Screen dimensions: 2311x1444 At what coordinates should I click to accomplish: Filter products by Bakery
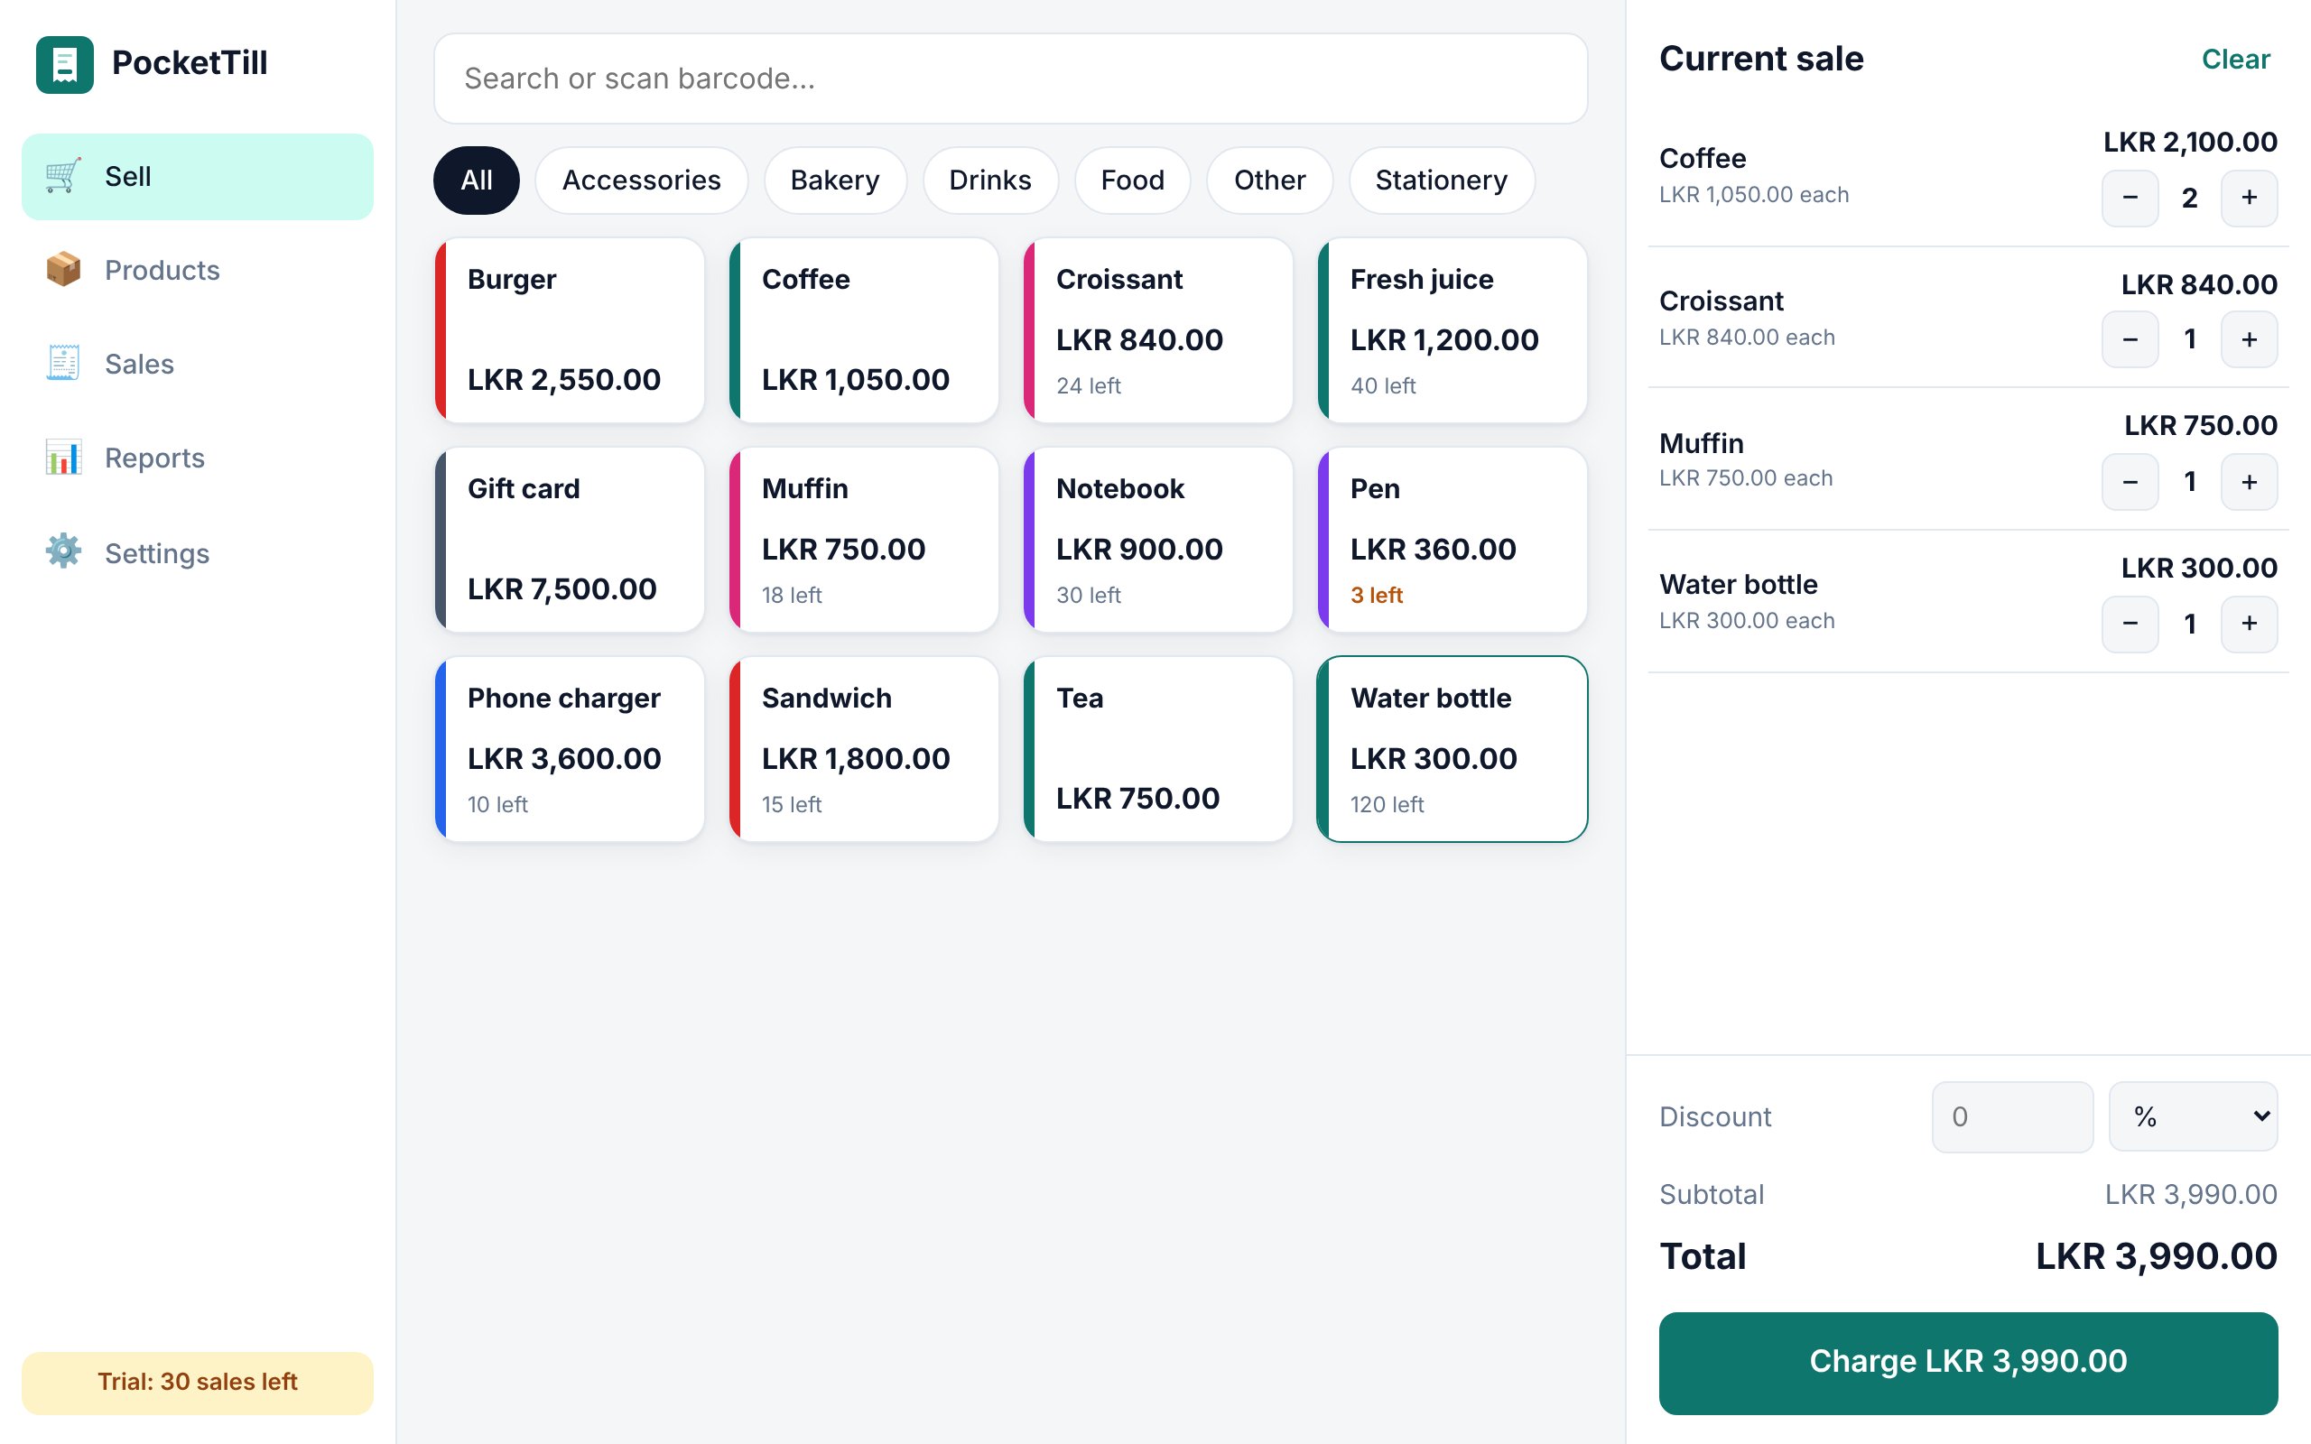835,180
